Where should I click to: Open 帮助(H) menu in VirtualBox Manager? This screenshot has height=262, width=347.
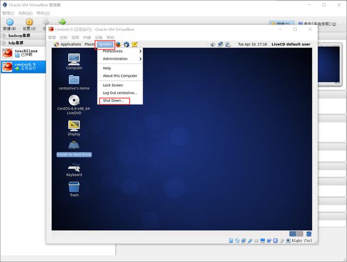coord(43,13)
